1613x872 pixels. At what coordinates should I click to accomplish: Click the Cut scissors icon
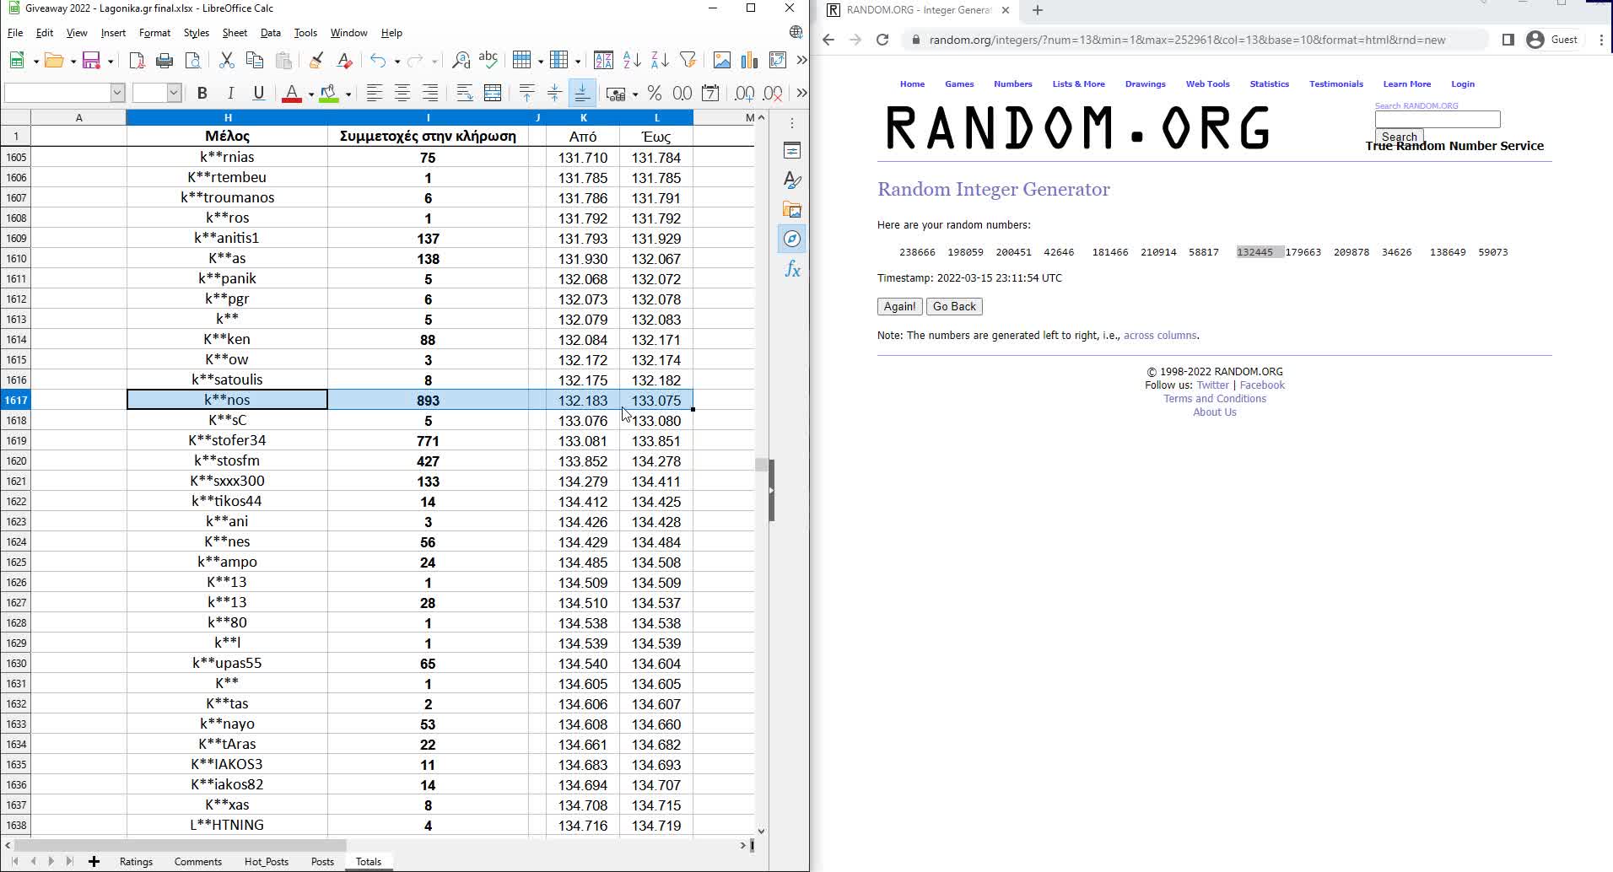(x=226, y=60)
